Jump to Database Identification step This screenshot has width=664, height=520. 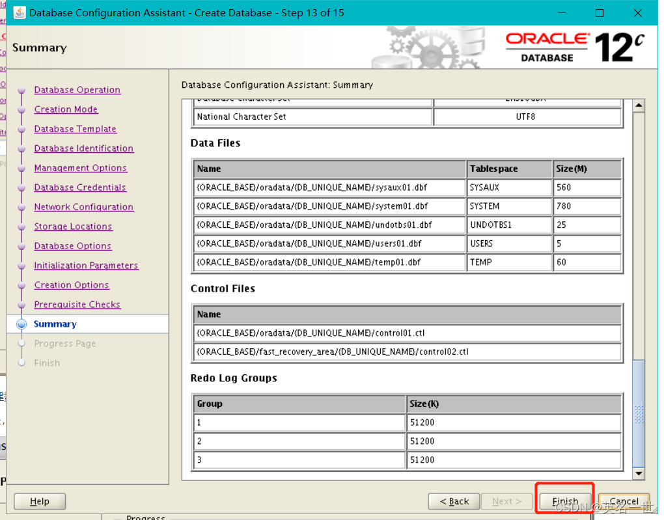83,148
